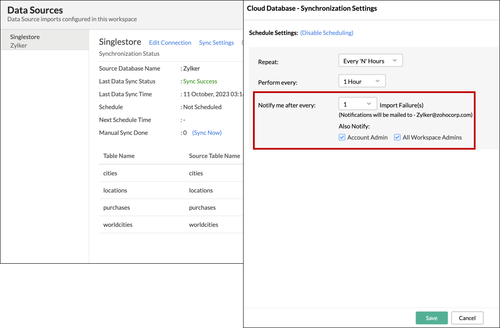This screenshot has width=500, height=328.
Task: Click the Disable Scheduling link
Action: (x=326, y=33)
